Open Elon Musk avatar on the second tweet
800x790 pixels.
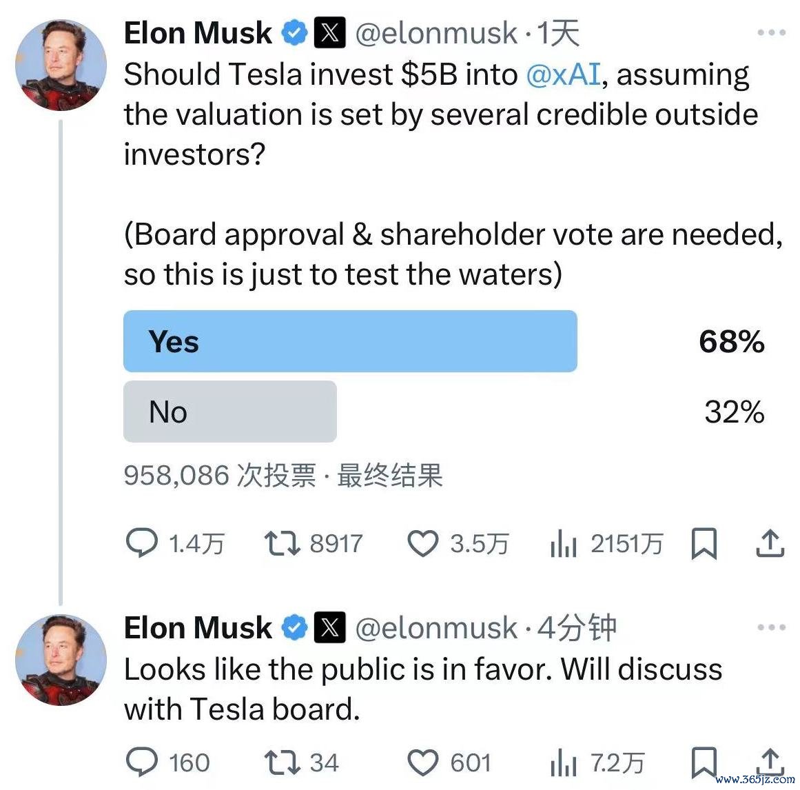(x=61, y=660)
